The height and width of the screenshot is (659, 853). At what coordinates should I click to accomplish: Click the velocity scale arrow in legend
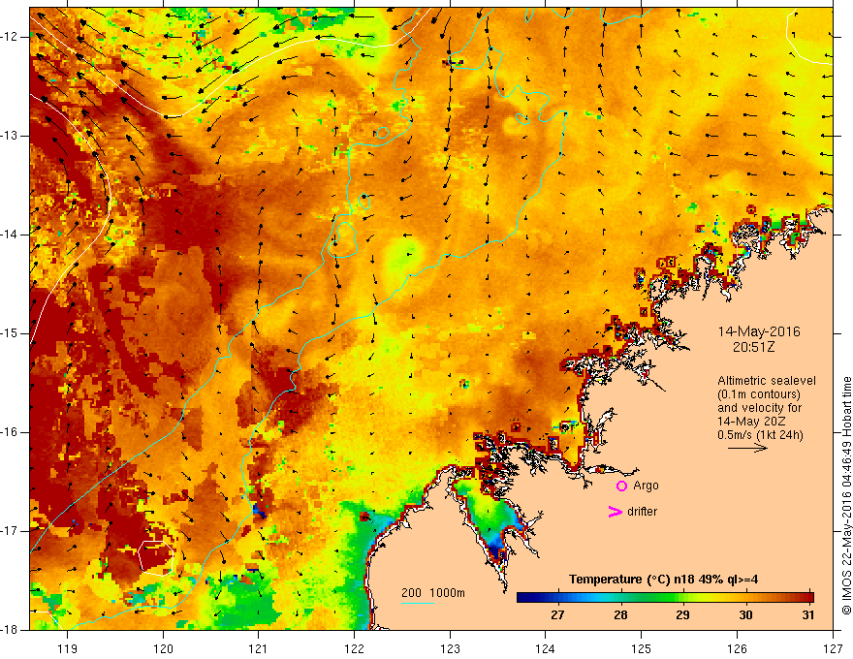[x=747, y=448]
